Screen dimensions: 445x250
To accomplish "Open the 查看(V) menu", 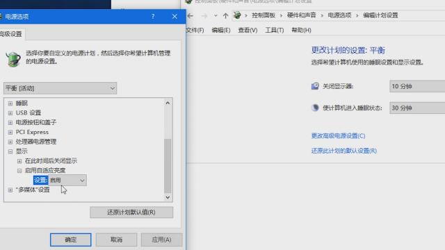I will click(x=248, y=30).
